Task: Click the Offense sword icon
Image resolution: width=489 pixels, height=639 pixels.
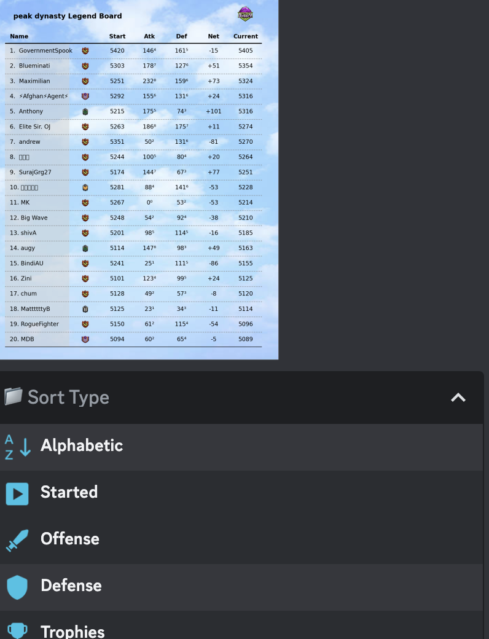Action: [x=17, y=540]
